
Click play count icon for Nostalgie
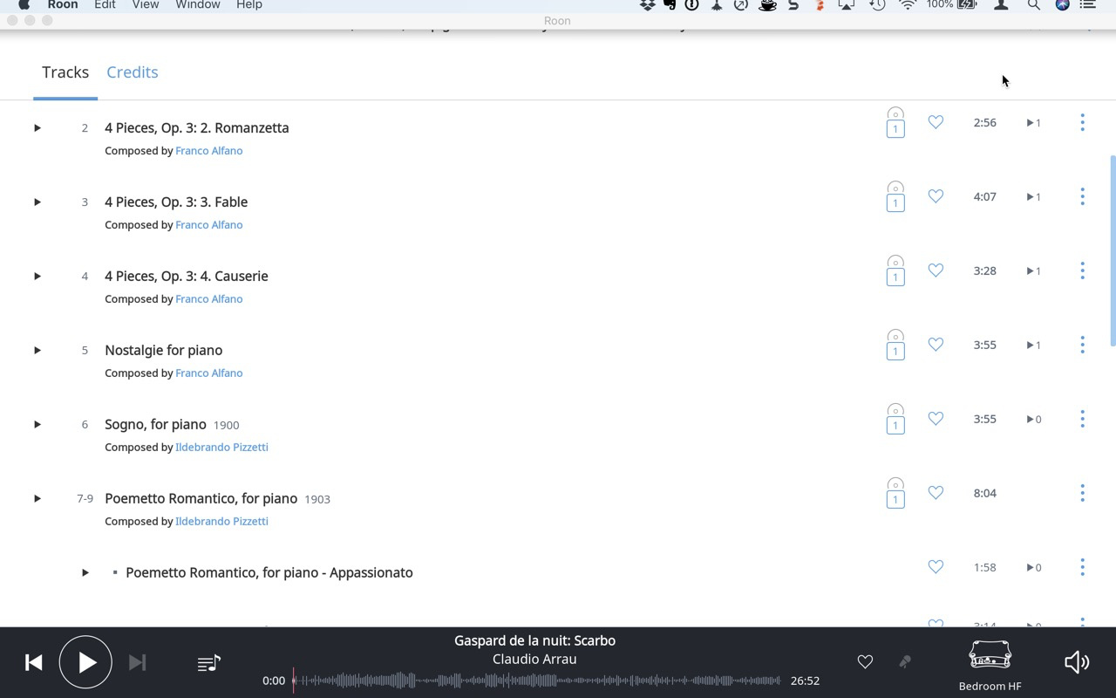tap(1033, 346)
